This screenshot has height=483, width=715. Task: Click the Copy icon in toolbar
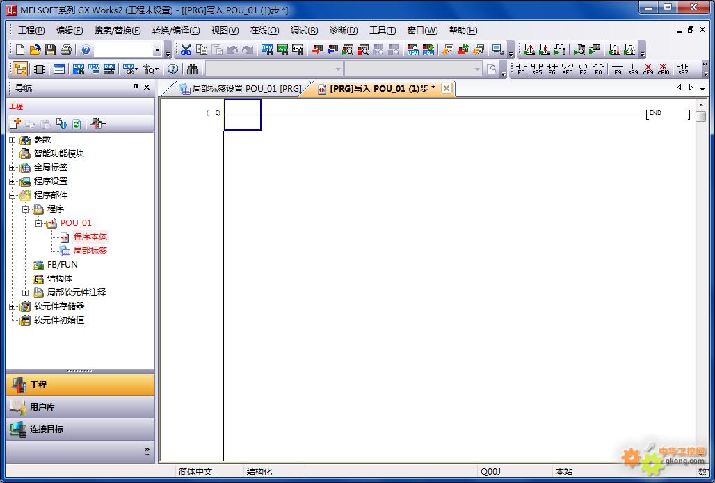201,49
